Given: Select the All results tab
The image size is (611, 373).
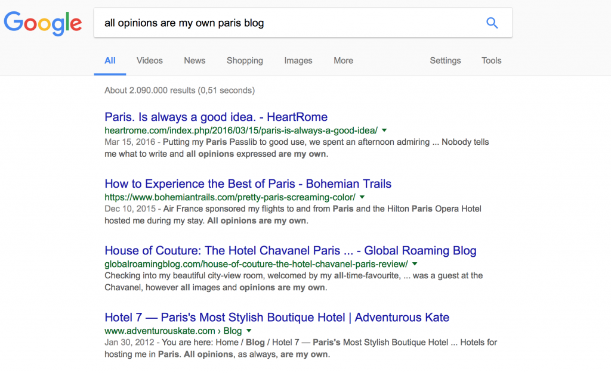Looking at the screenshot, I should (x=110, y=61).
